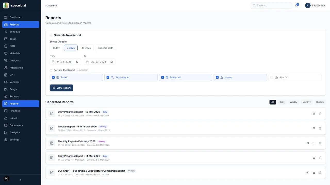330x185 pixels.
Task: Click the spaceio.ai logo icon
Action: tap(6, 5)
